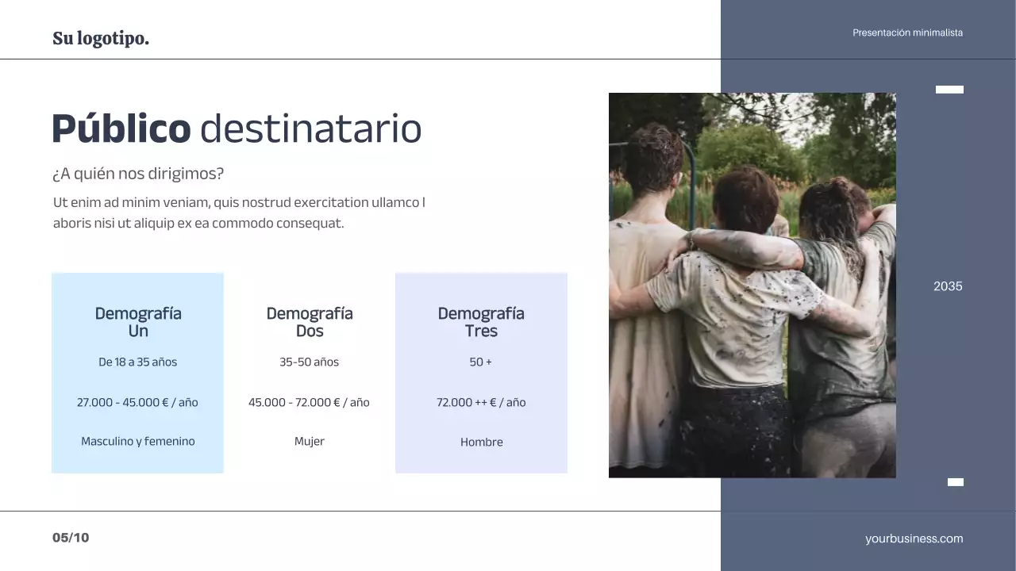Select the De 18 a 35 años text
Screen dimensions: 1016x571
point(137,362)
